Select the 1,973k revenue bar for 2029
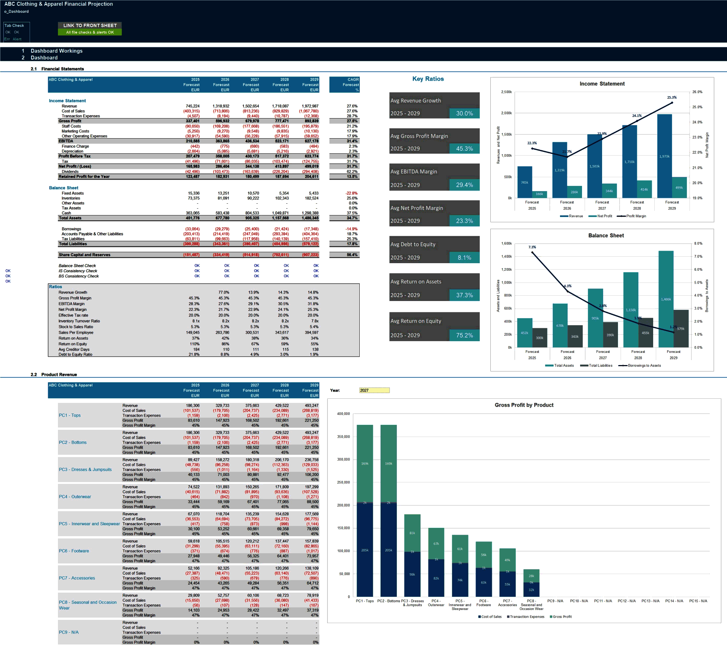Viewport: 727px width, 646px height. [665, 156]
